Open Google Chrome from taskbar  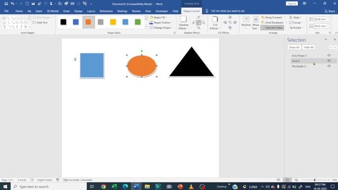click(x=104, y=186)
